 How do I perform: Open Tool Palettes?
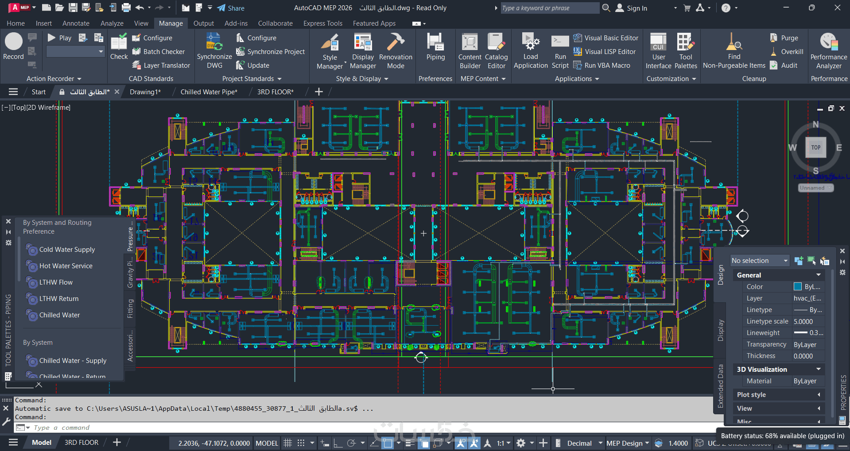tap(686, 51)
